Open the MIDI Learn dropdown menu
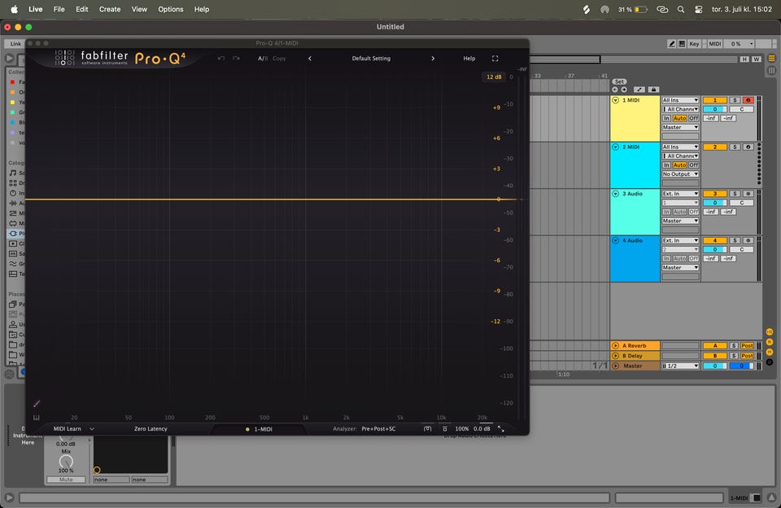Screen dimensions: 781x508 click(92, 428)
